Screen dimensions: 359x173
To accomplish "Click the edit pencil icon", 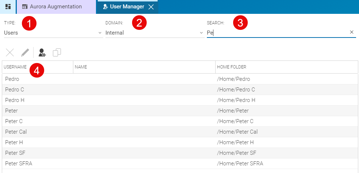I will click(x=25, y=53).
